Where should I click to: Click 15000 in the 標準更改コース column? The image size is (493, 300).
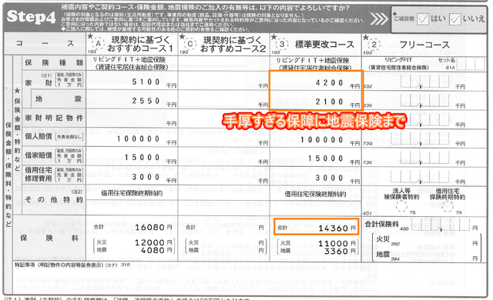pos(326,158)
